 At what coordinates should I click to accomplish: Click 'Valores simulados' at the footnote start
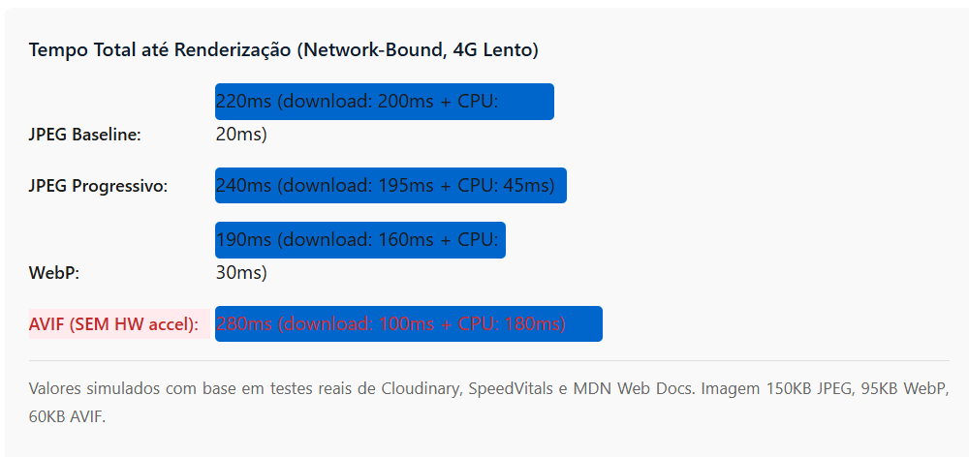(85, 389)
